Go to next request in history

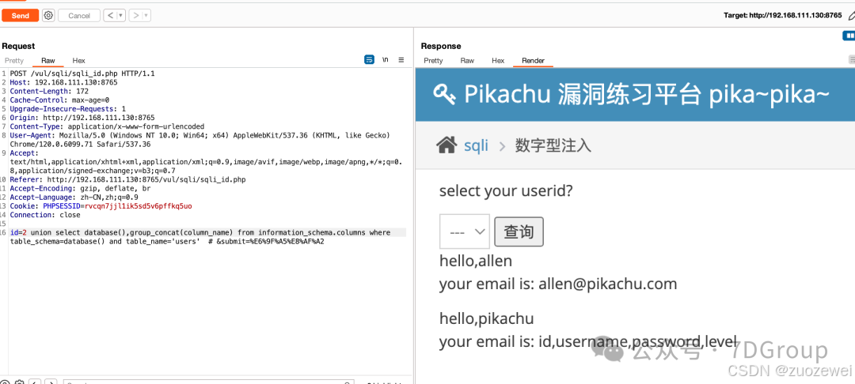point(135,15)
